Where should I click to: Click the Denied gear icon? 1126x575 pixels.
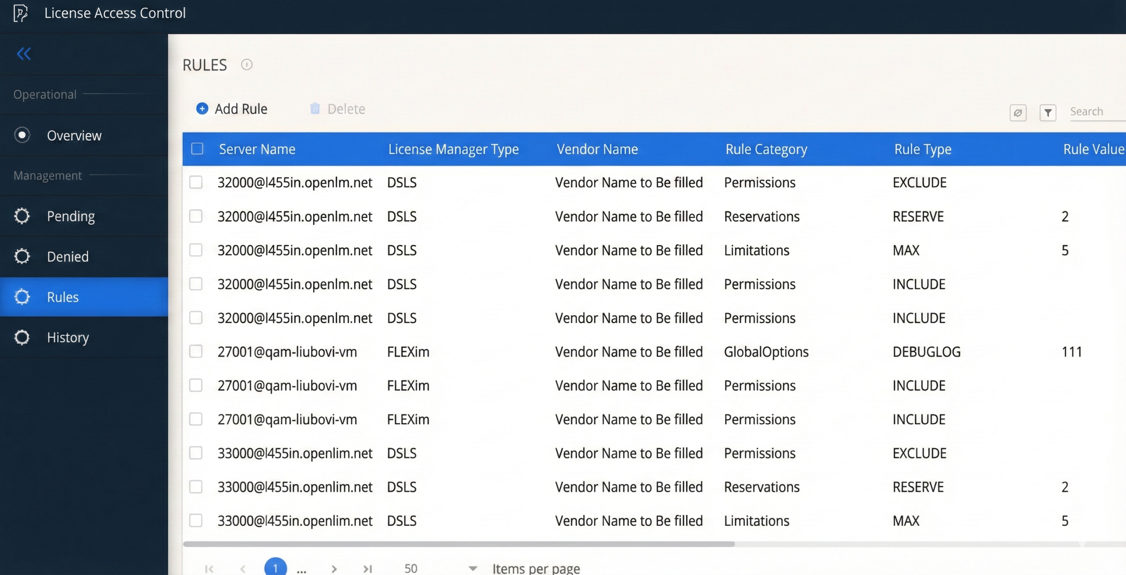point(22,256)
